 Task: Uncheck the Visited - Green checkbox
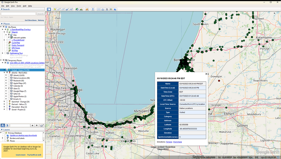click(x=7, y=70)
